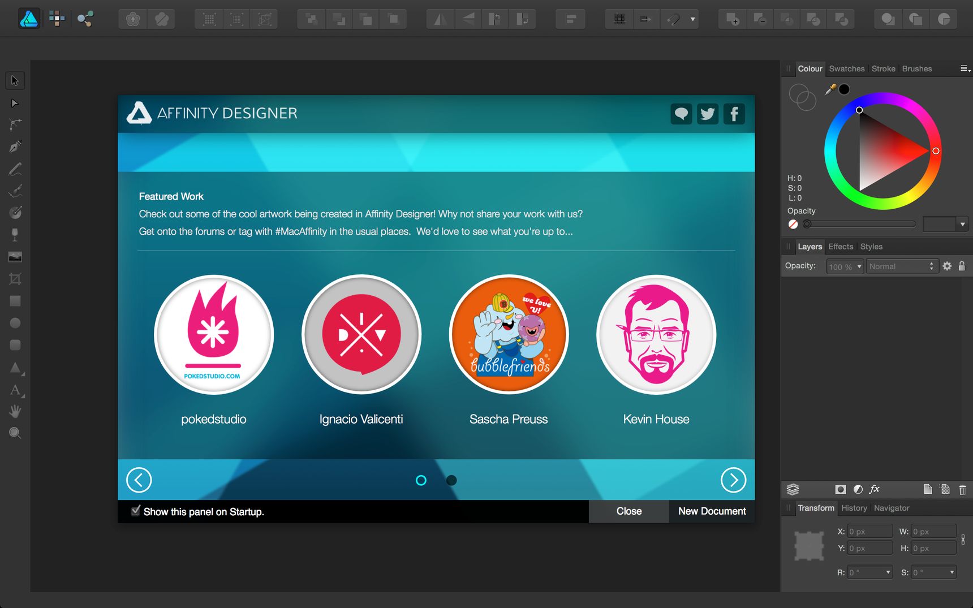This screenshot has height=608, width=973.
Task: Select the Zoom tool
Action: 15,433
